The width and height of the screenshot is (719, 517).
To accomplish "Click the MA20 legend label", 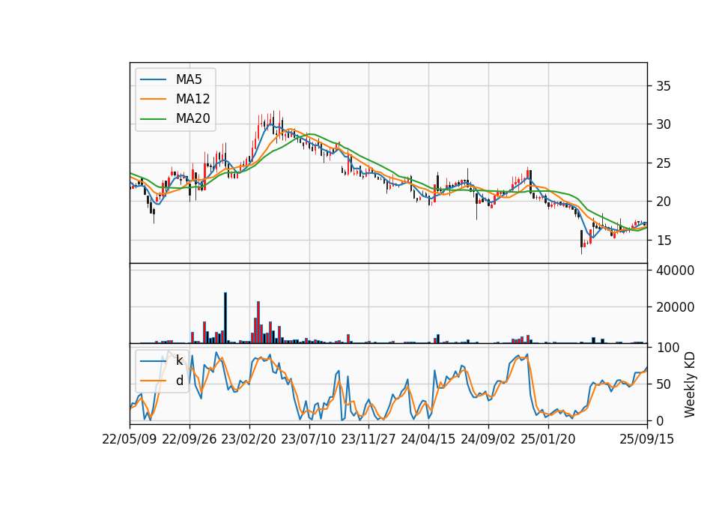I will 192,118.
